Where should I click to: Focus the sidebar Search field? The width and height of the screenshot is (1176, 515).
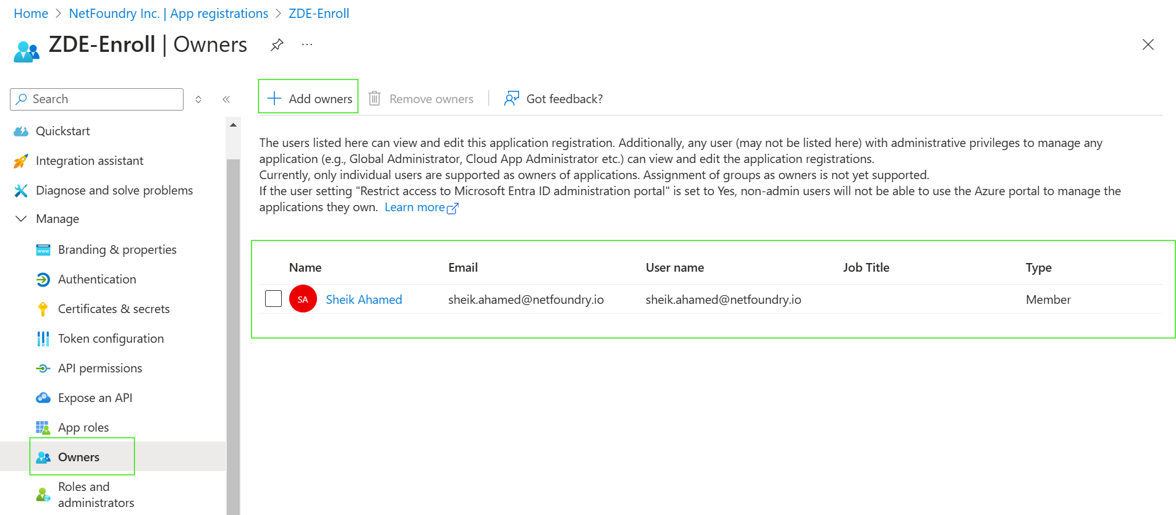97,99
